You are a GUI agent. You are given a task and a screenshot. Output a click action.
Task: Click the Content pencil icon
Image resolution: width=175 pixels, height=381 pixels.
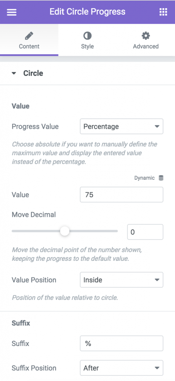point(29,36)
